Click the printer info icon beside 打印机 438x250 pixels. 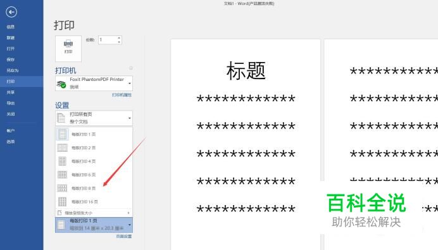[131, 68]
